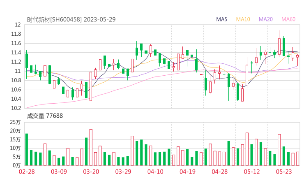
Task: Click the 11.2 price axis label
Action: tap(16, 62)
